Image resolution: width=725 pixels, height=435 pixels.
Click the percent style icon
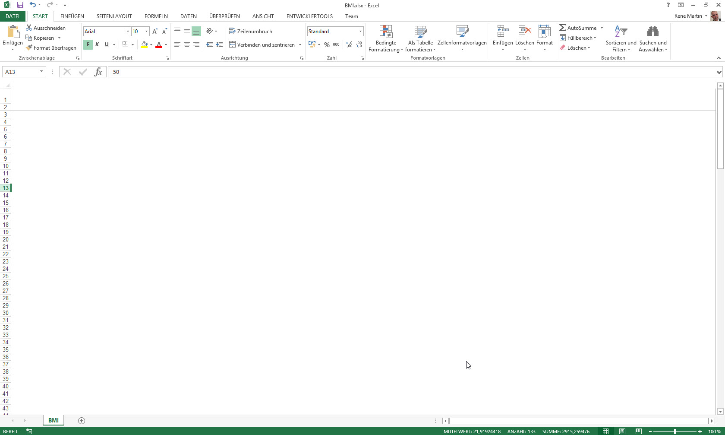click(327, 45)
